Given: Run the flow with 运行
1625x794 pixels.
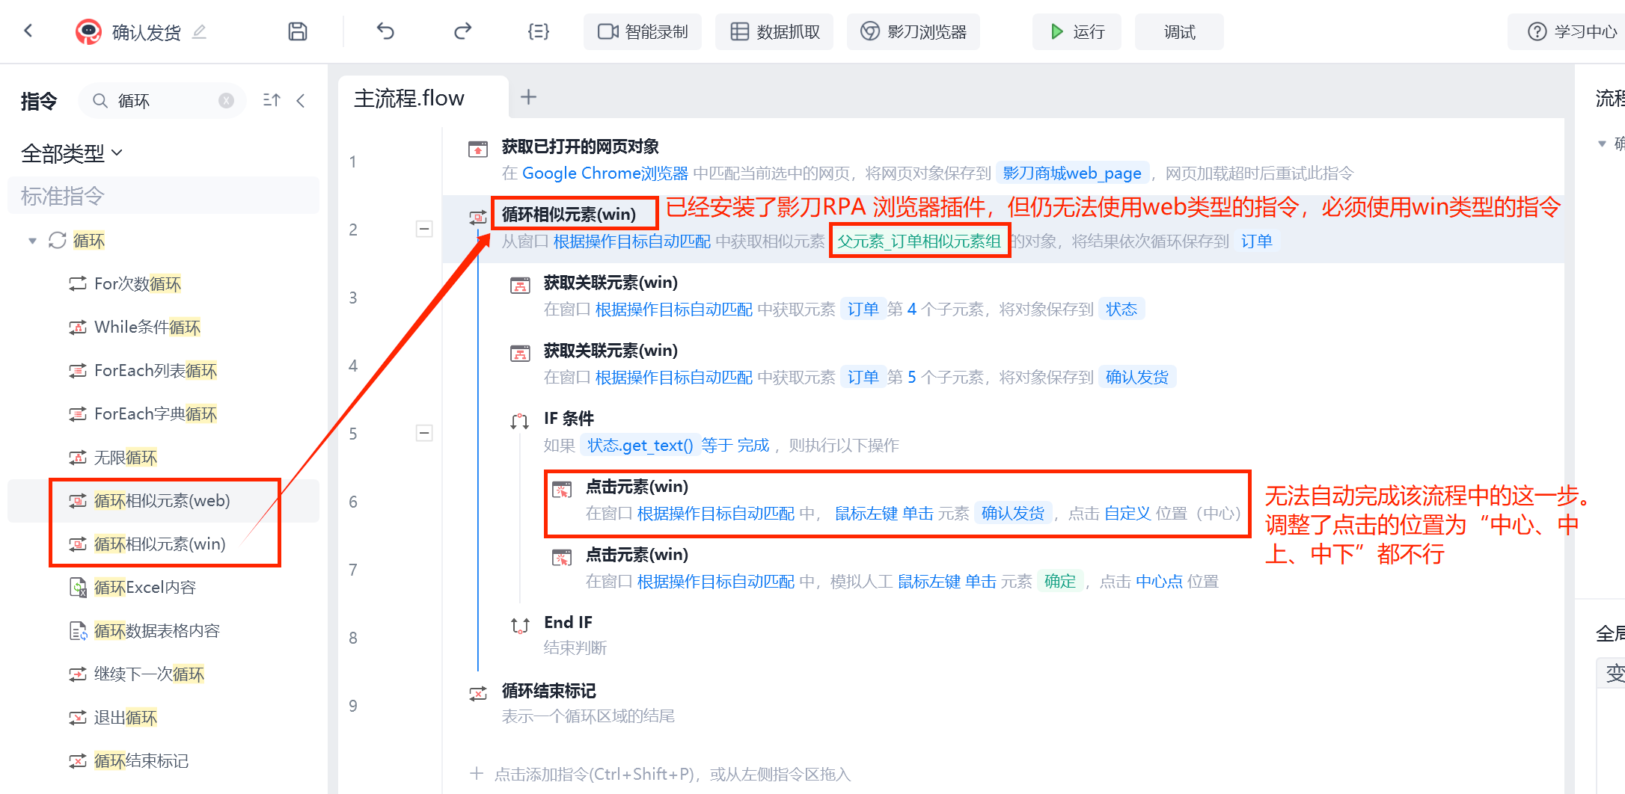Looking at the screenshot, I should coord(1077,31).
